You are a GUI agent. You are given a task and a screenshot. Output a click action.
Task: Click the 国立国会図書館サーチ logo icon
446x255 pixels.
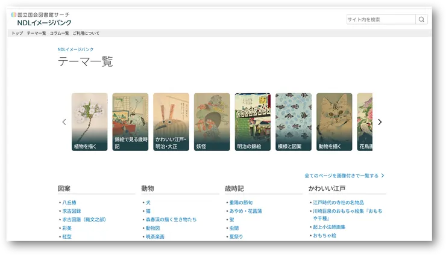pos(14,14)
